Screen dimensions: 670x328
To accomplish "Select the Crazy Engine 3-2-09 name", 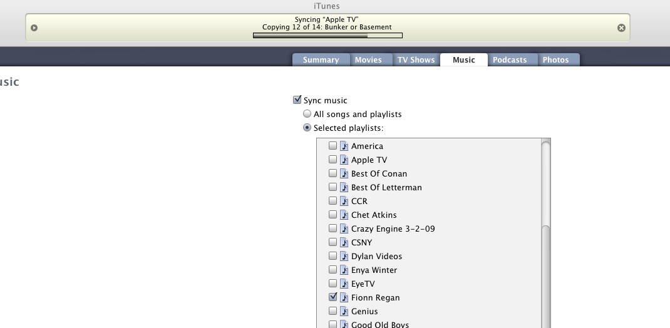I will (393, 228).
